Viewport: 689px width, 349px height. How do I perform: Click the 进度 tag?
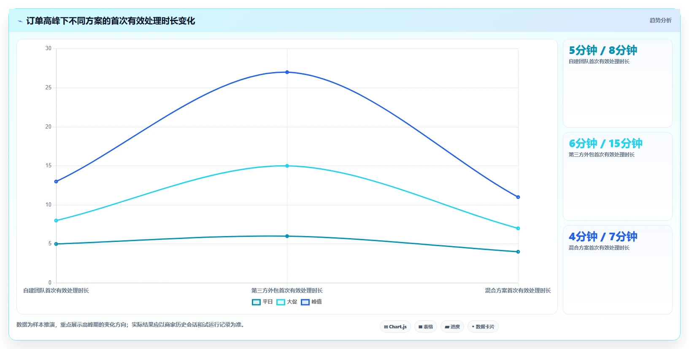coord(452,327)
